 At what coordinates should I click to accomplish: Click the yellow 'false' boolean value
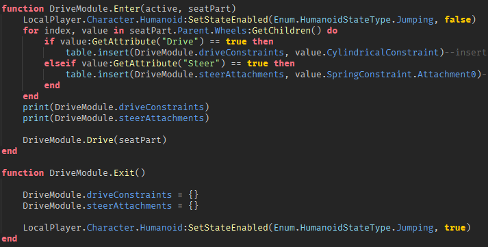click(x=457, y=20)
